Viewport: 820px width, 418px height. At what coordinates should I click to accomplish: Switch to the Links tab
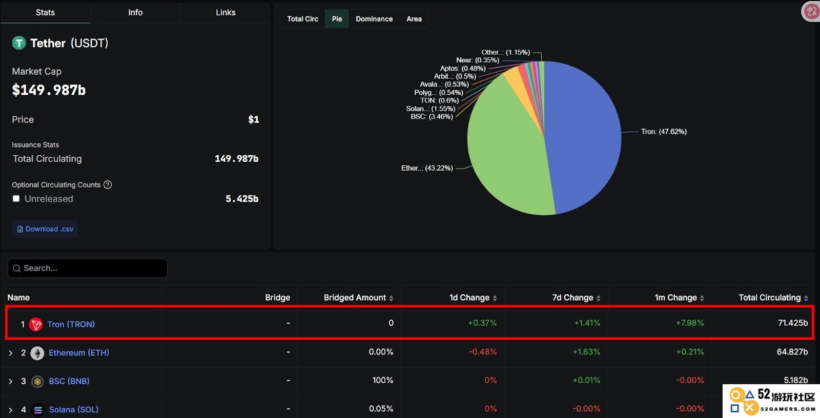pyautogui.click(x=225, y=12)
